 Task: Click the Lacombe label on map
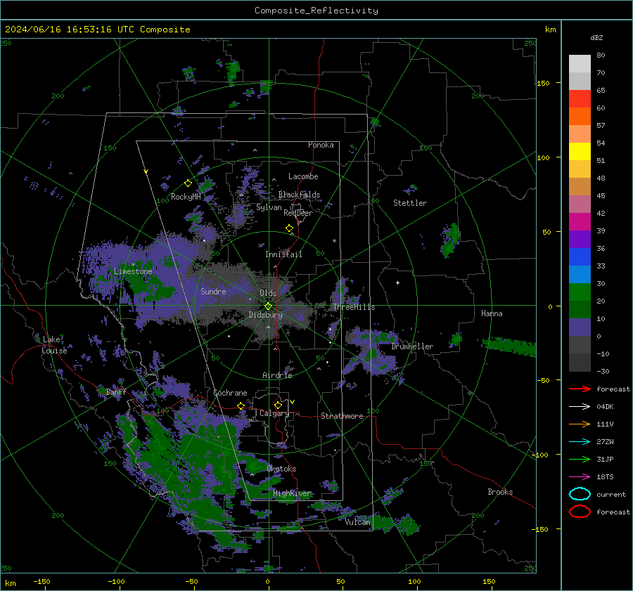(303, 176)
